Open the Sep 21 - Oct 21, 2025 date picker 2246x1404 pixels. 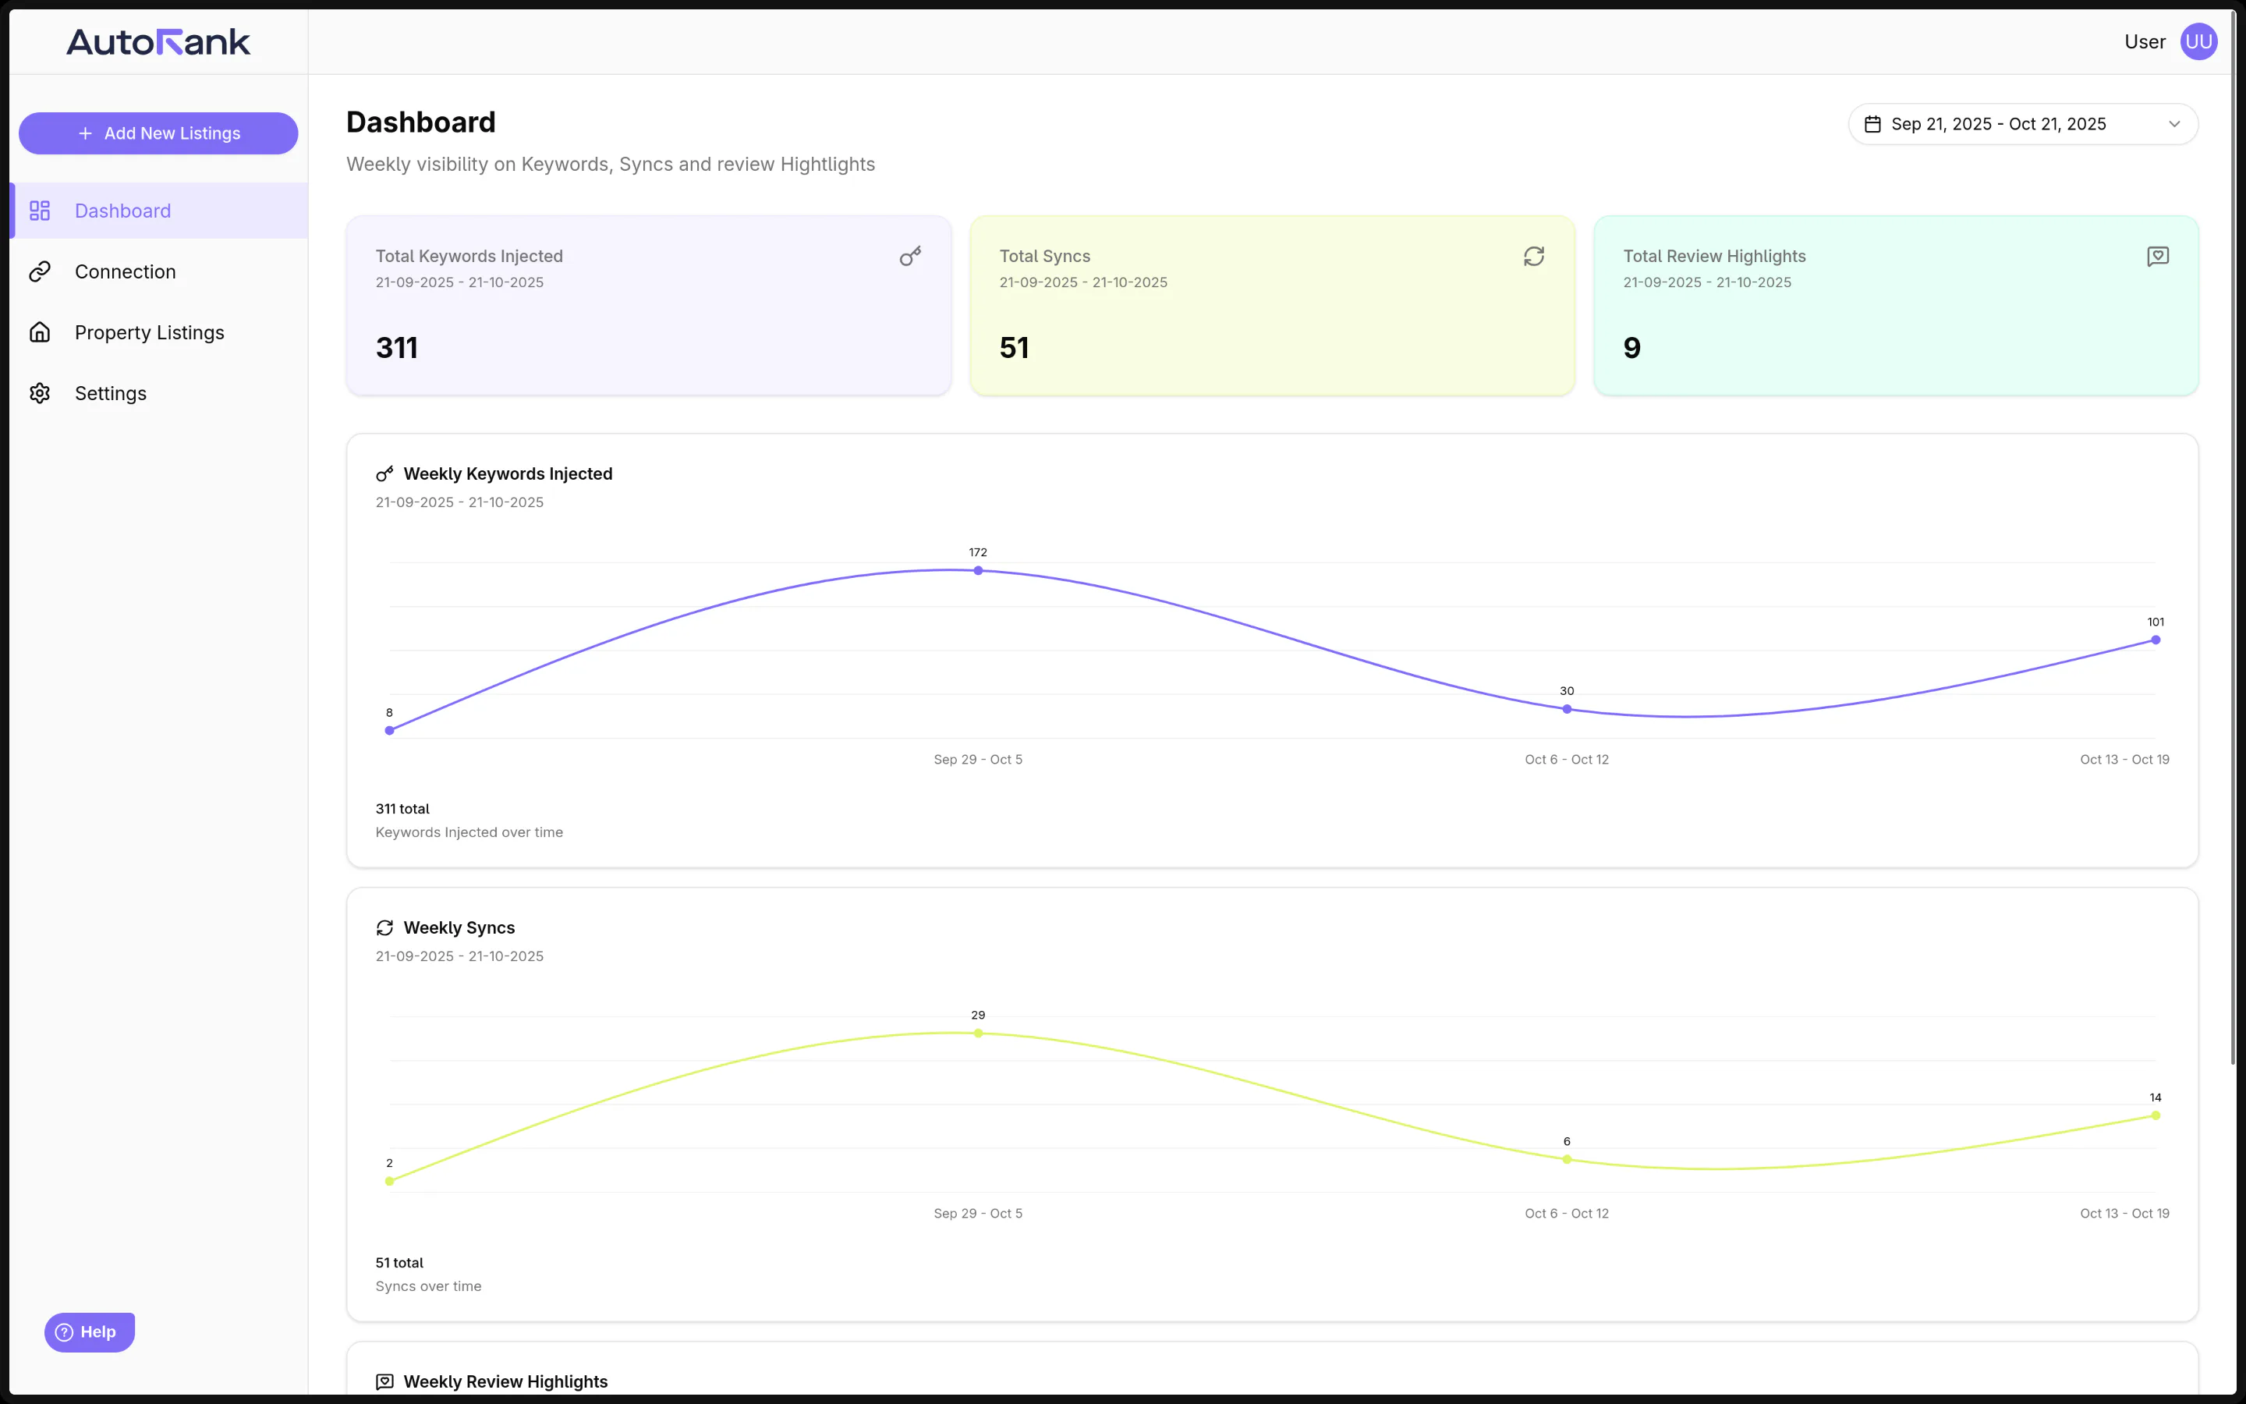coord(2023,123)
